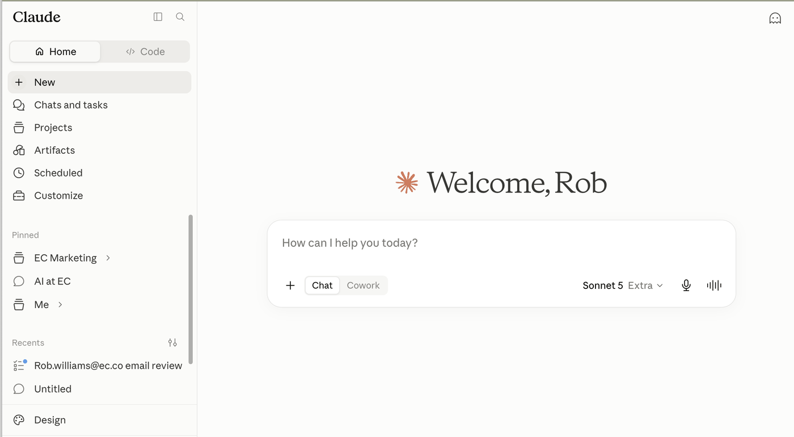The image size is (794, 437).
Task: Click the Scheduled clock icon
Action: point(19,173)
